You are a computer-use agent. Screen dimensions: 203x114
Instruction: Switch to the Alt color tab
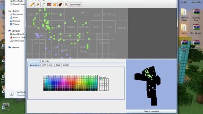(x=46, y=61)
